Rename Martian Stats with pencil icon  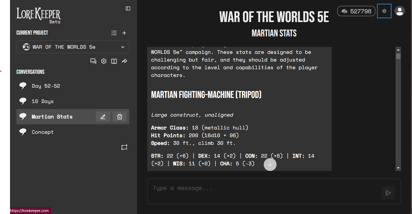103,117
